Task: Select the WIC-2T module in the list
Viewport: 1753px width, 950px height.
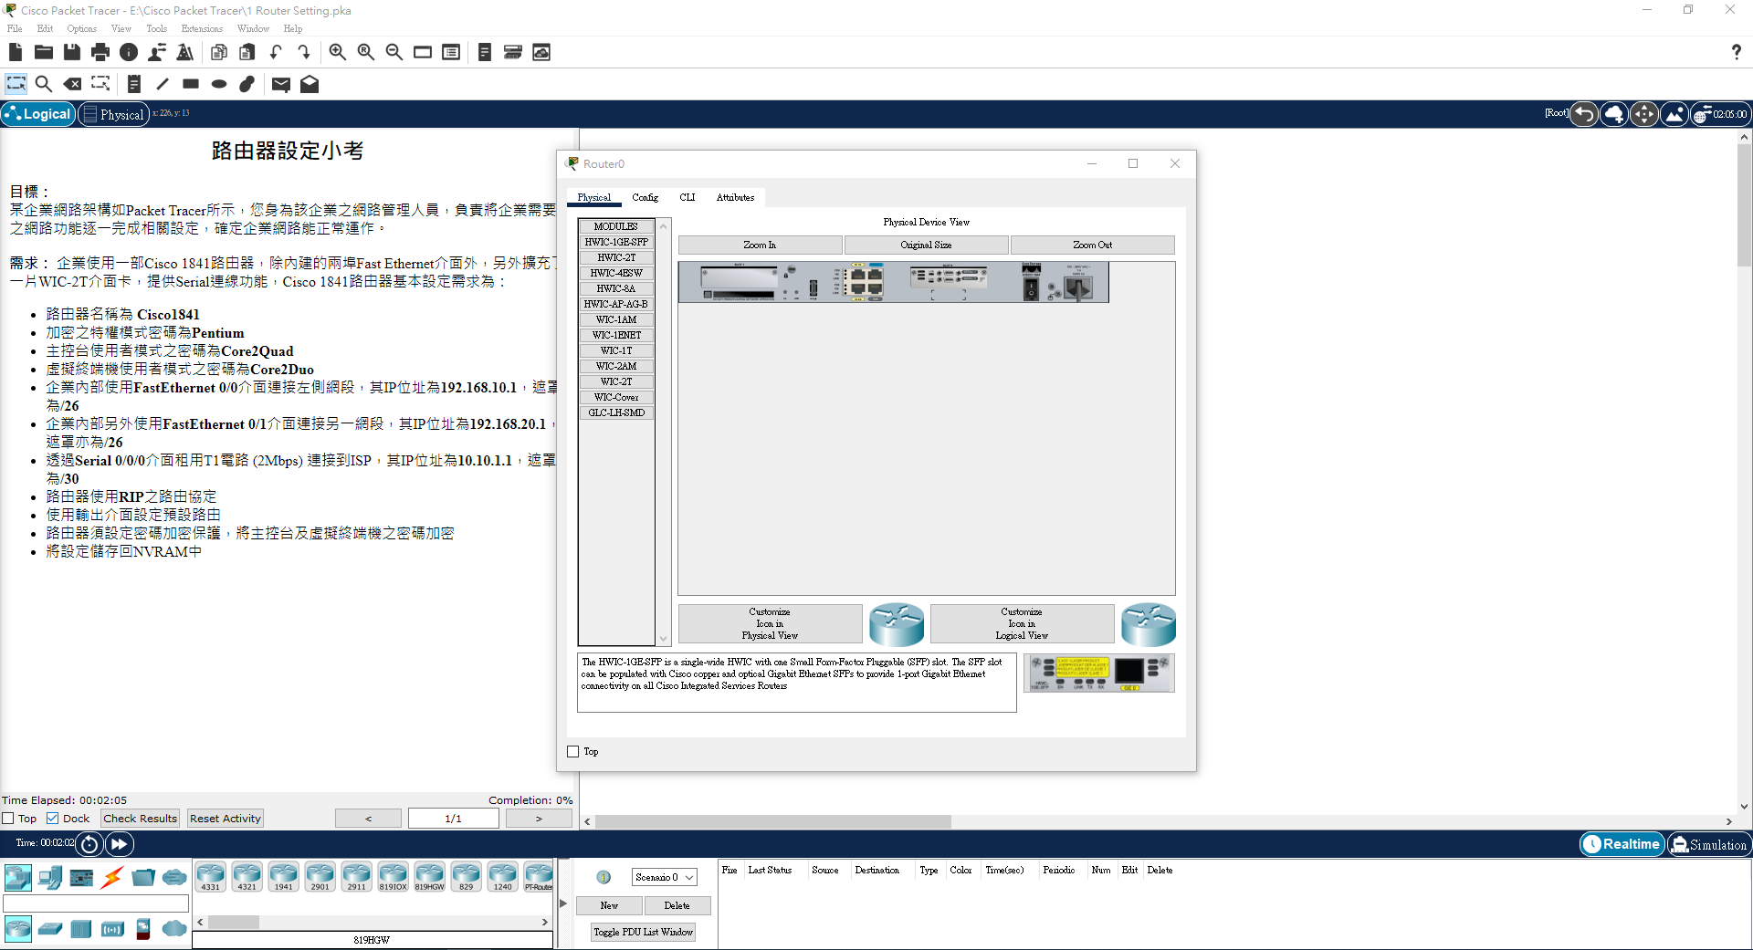Action: (x=616, y=381)
